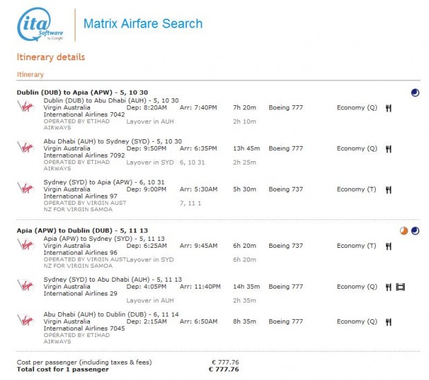This screenshot has height=380, width=429.
Task: Click the blue overnight icon on Apia to Dublin
Action: click(415, 230)
